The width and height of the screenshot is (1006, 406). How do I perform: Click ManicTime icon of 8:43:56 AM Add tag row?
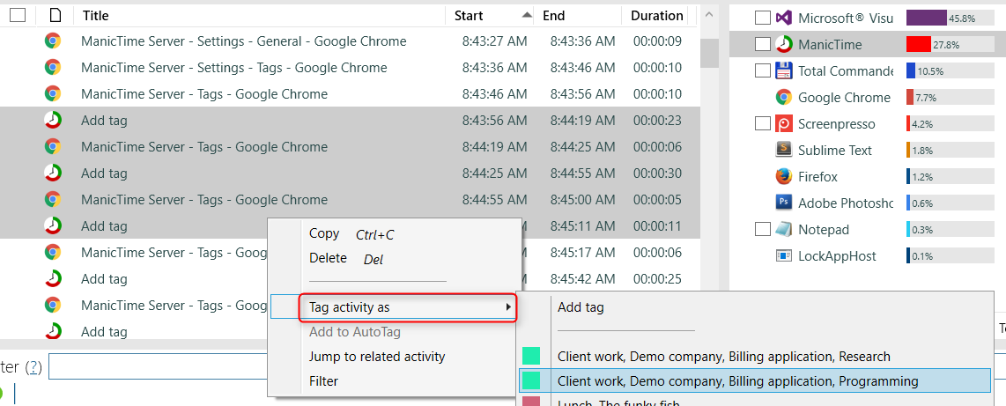pyautogui.click(x=53, y=120)
